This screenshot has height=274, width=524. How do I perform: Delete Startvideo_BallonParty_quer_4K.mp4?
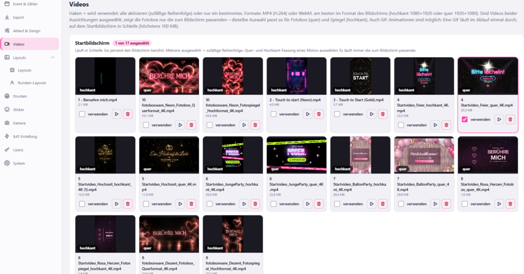click(x=446, y=204)
